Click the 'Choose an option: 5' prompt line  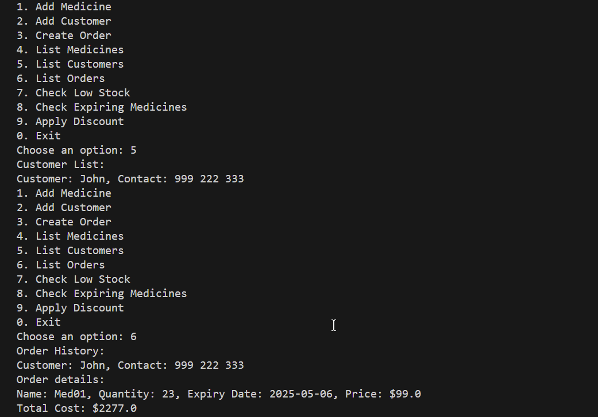(76, 150)
